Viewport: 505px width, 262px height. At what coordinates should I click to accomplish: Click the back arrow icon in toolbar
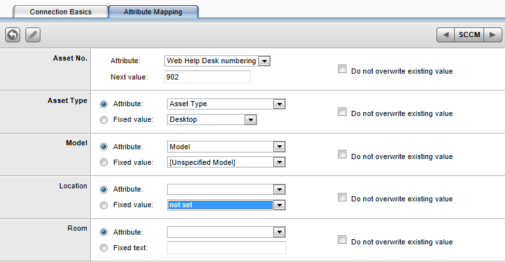pos(13,35)
